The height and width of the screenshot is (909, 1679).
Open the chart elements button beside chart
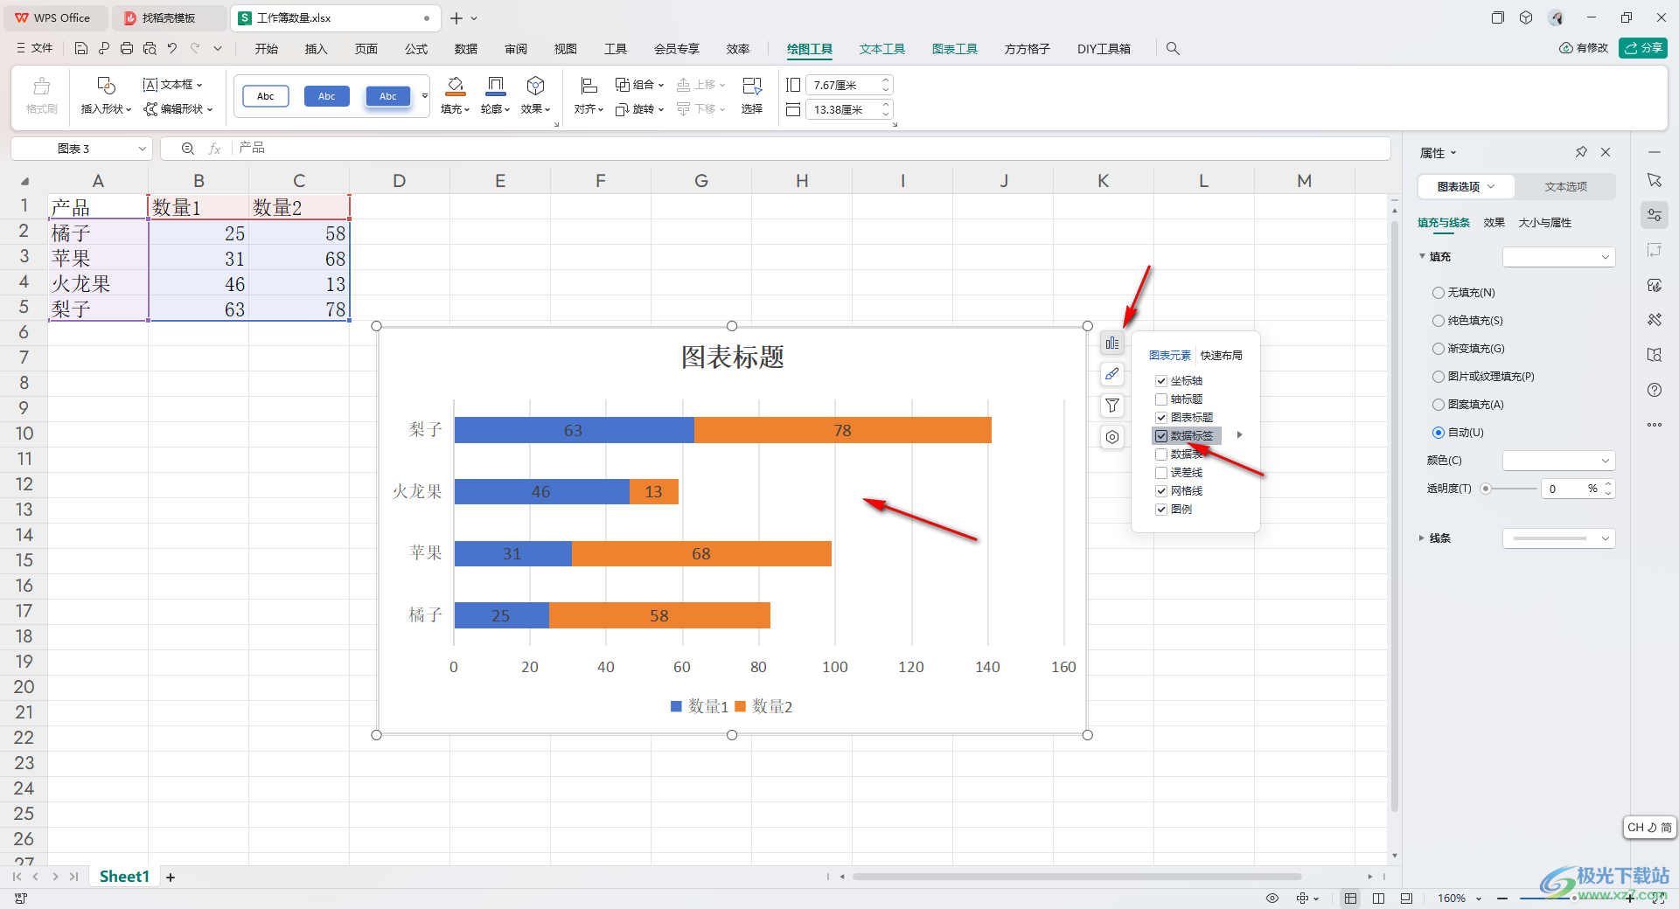pos(1111,343)
